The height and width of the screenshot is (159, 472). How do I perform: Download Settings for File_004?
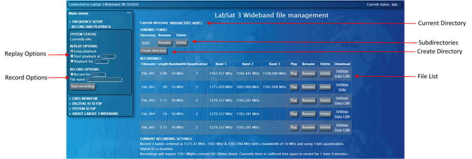pos(342,111)
